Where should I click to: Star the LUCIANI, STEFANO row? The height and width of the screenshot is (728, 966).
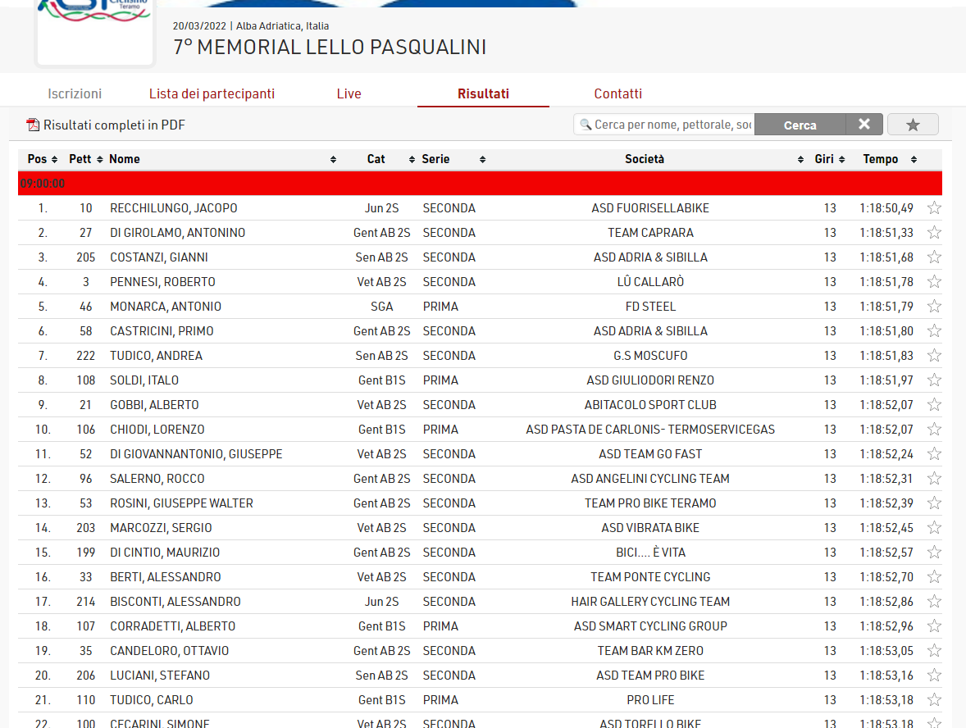[x=934, y=676]
